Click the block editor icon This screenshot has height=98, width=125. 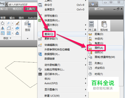(x=40, y=45)
